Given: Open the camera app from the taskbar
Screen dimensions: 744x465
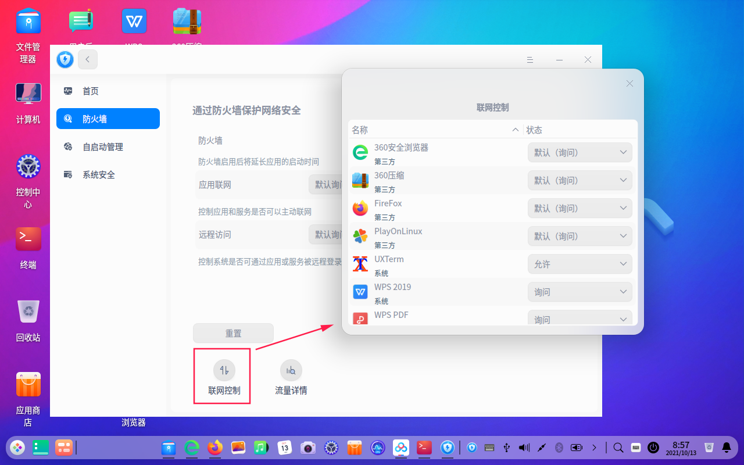Looking at the screenshot, I should coord(308,448).
